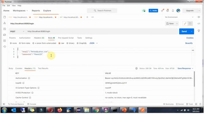Show info for the Authorization header
The width and height of the screenshot is (204, 114).
(29, 78)
